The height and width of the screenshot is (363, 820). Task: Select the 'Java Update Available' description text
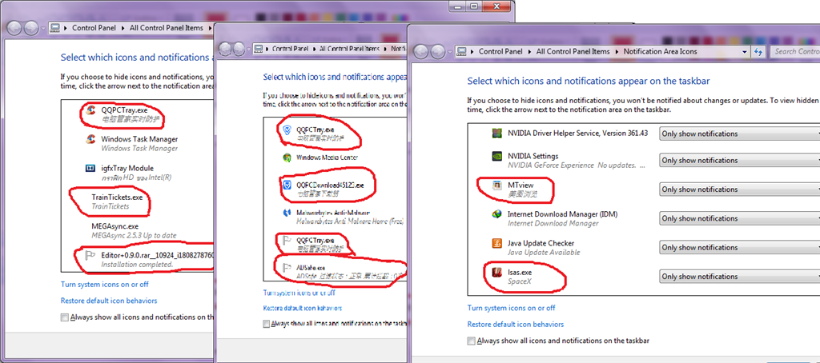pos(544,253)
